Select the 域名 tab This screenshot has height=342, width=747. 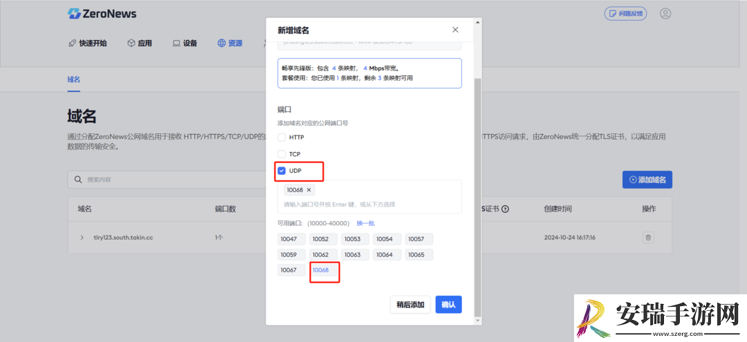coord(73,79)
